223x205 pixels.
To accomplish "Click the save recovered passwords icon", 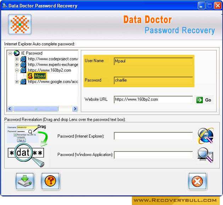I will pos(25,181).
